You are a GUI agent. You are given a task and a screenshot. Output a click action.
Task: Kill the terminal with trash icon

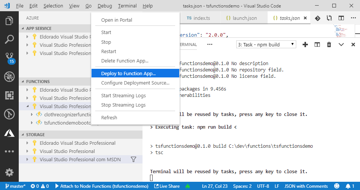tap(329, 45)
